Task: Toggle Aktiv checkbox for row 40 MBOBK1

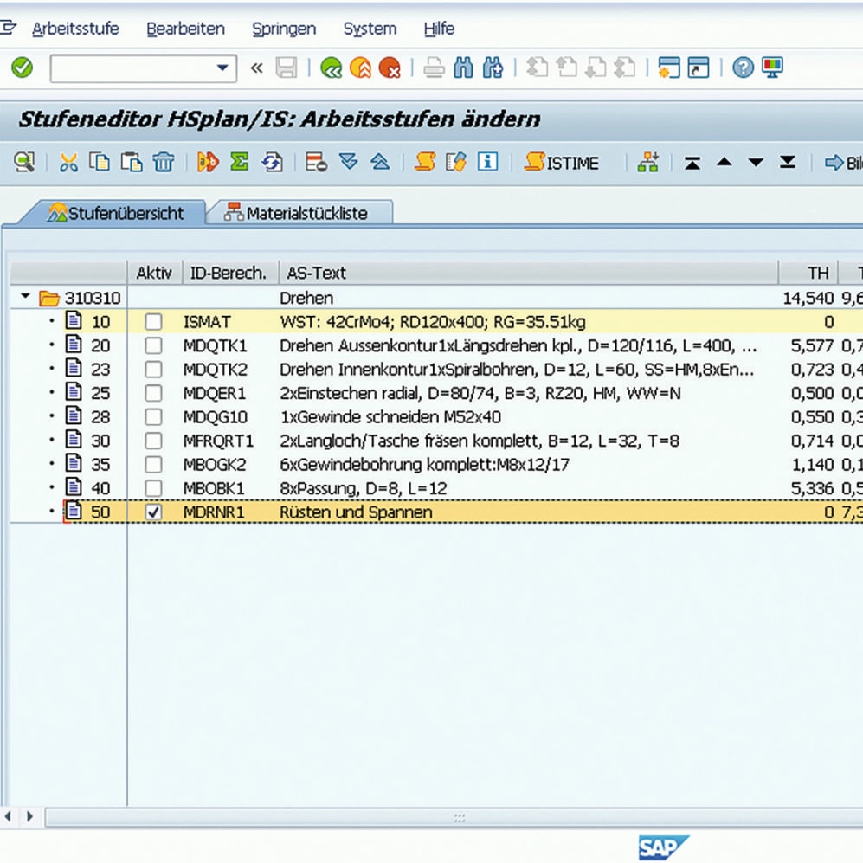Action: 153,488
